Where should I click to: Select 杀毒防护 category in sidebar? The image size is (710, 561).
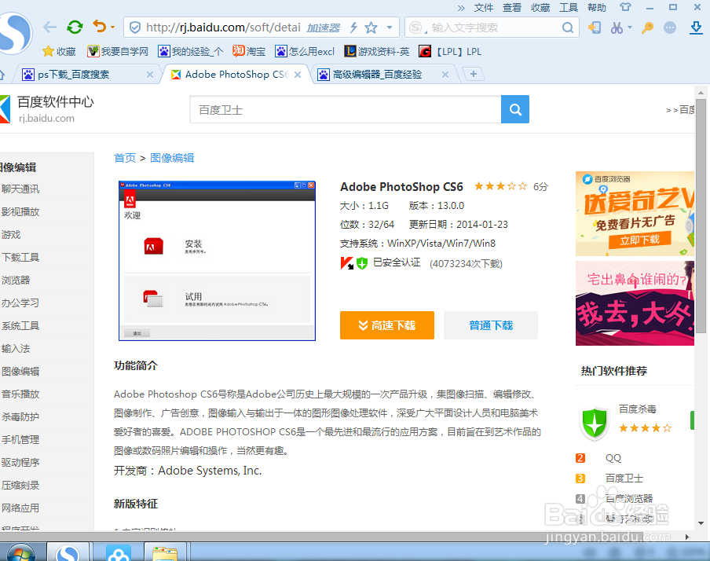20,417
